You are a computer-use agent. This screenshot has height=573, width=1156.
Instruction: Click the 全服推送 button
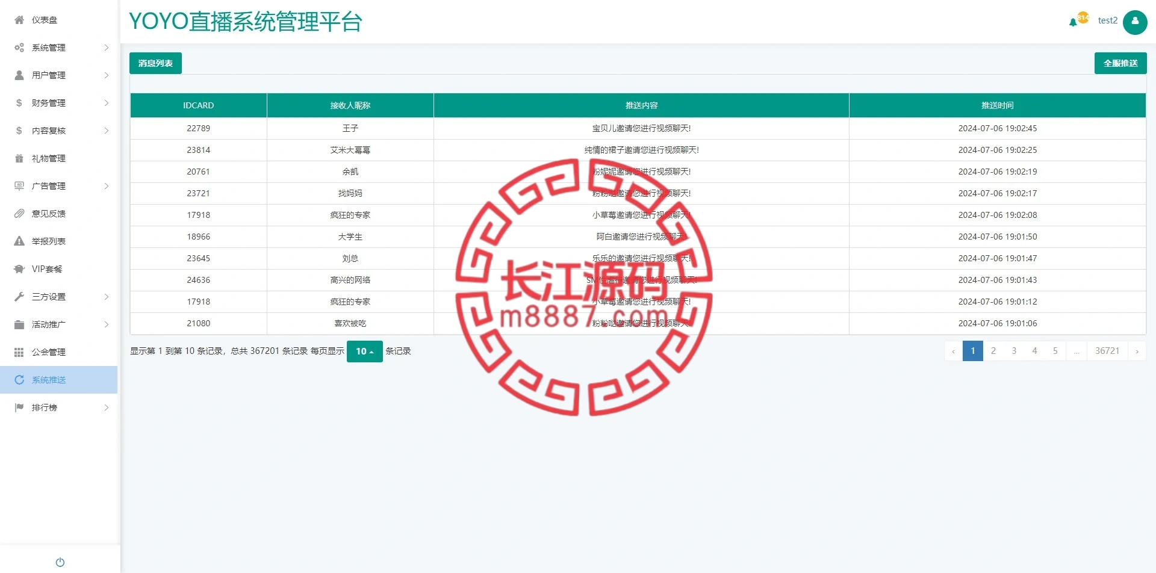click(x=1120, y=63)
